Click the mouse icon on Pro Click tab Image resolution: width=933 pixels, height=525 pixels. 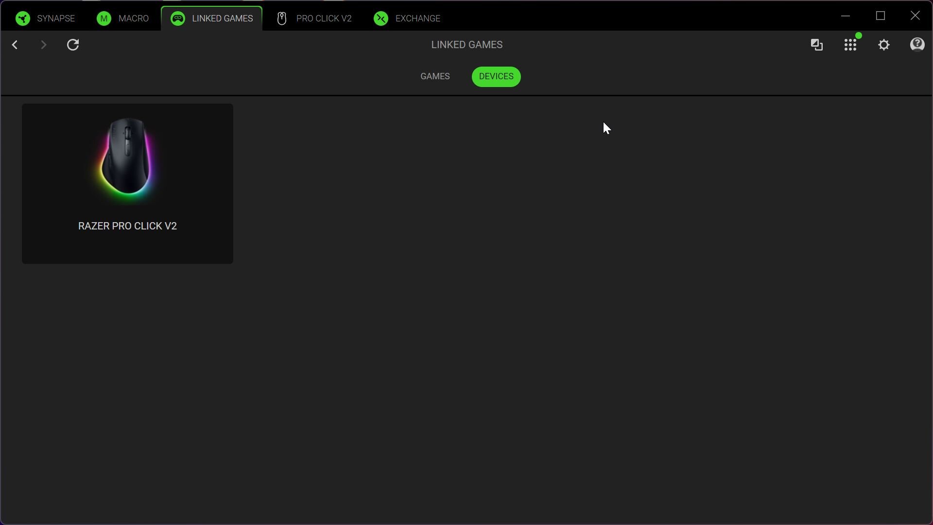tap(282, 18)
